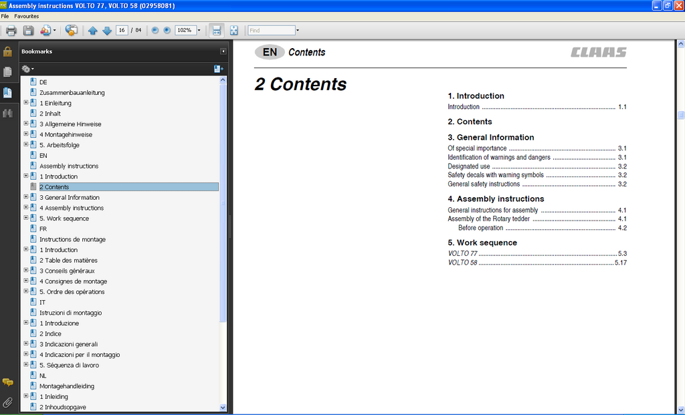
Task: Collapse the Bookmarks panel with arrow button
Action: point(223,51)
